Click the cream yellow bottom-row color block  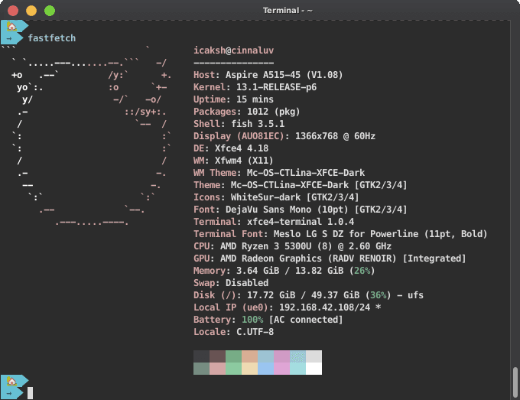pyautogui.click(x=250, y=369)
